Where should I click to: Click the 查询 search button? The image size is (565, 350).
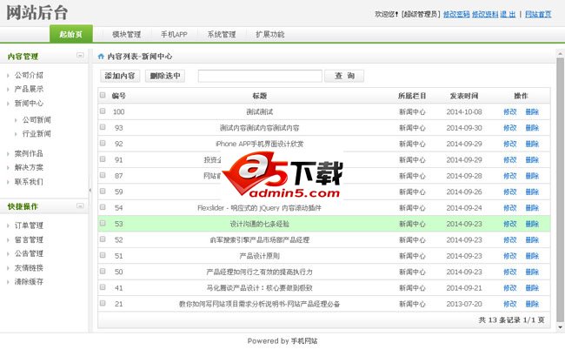[344, 76]
